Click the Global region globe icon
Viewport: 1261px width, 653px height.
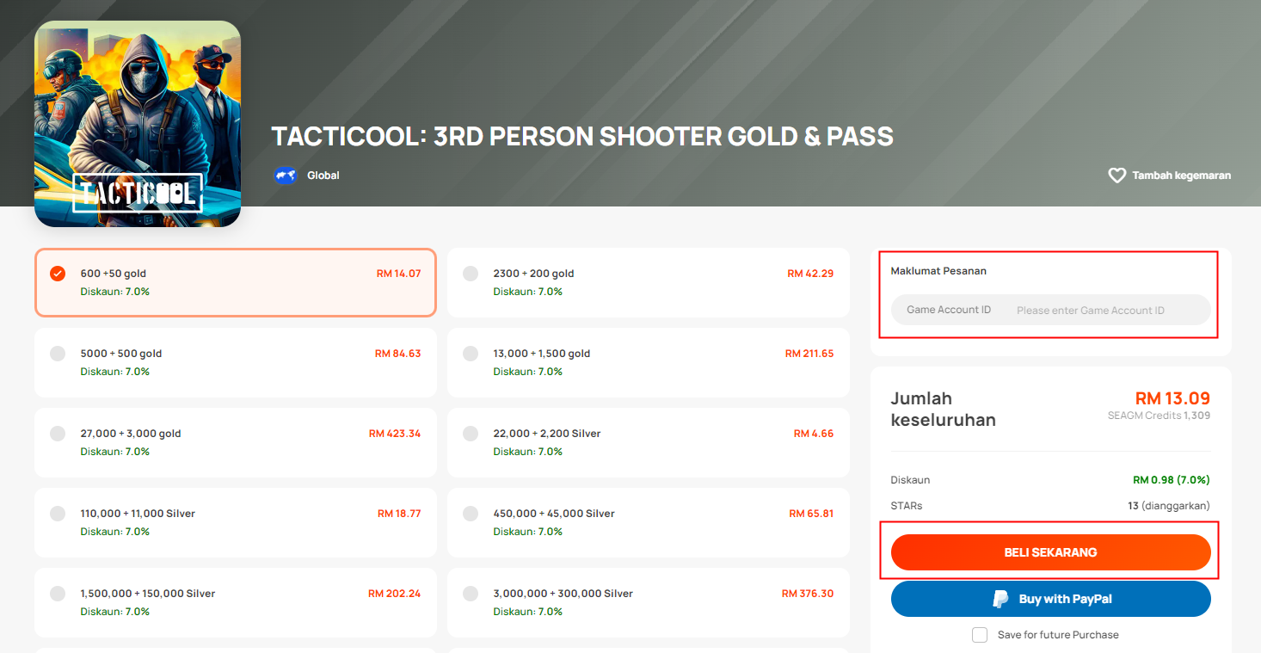pyautogui.click(x=286, y=176)
